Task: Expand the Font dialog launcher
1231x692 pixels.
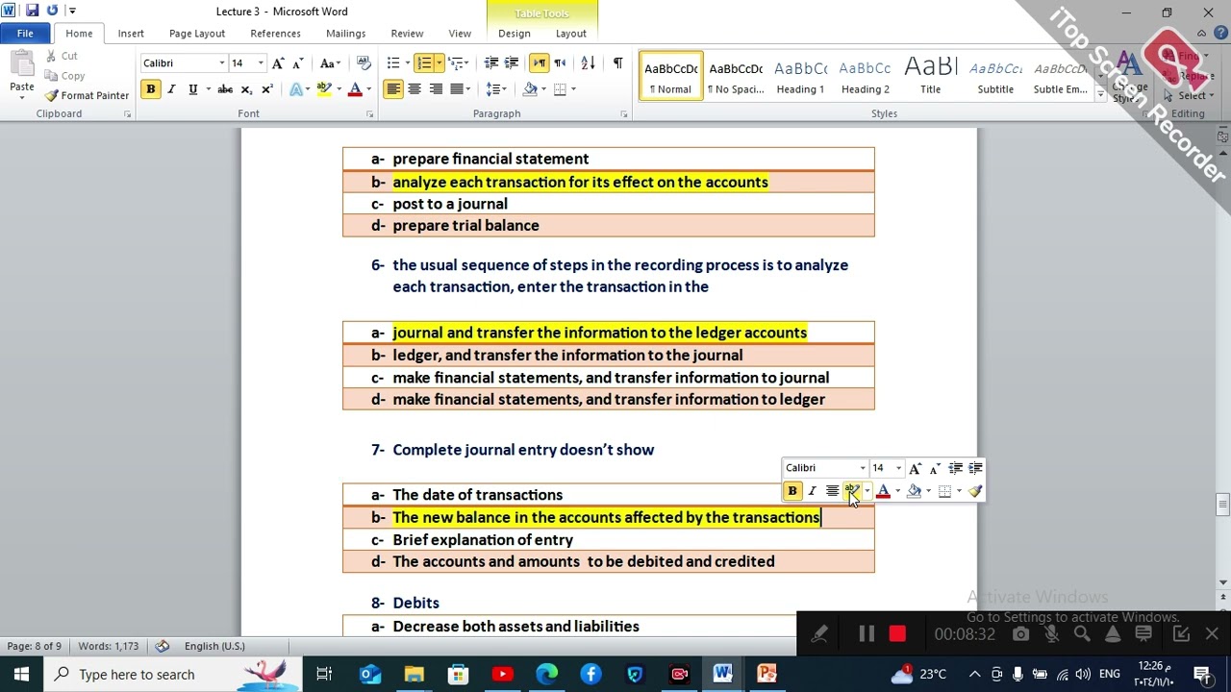Action: [x=369, y=114]
